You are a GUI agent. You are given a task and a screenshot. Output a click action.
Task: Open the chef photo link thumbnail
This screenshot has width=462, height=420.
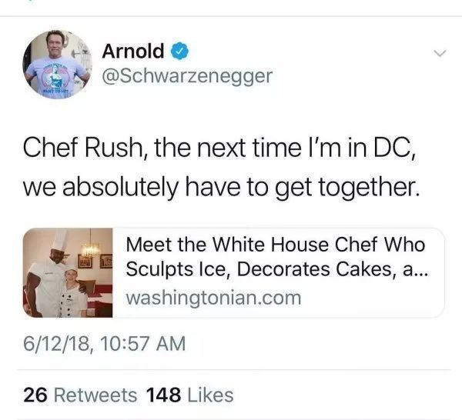(x=68, y=272)
